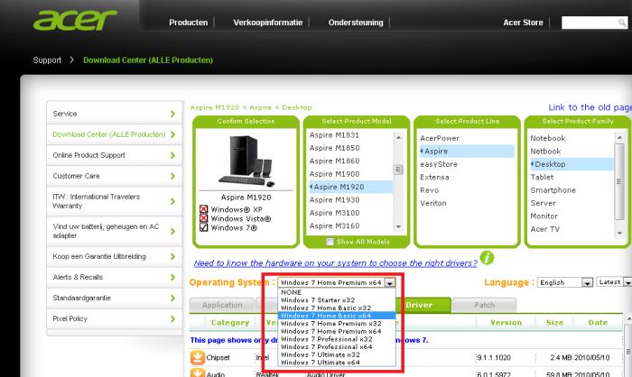Click the Windows Vista unsupported checkbox
This screenshot has width=632, height=377.
[203, 218]
